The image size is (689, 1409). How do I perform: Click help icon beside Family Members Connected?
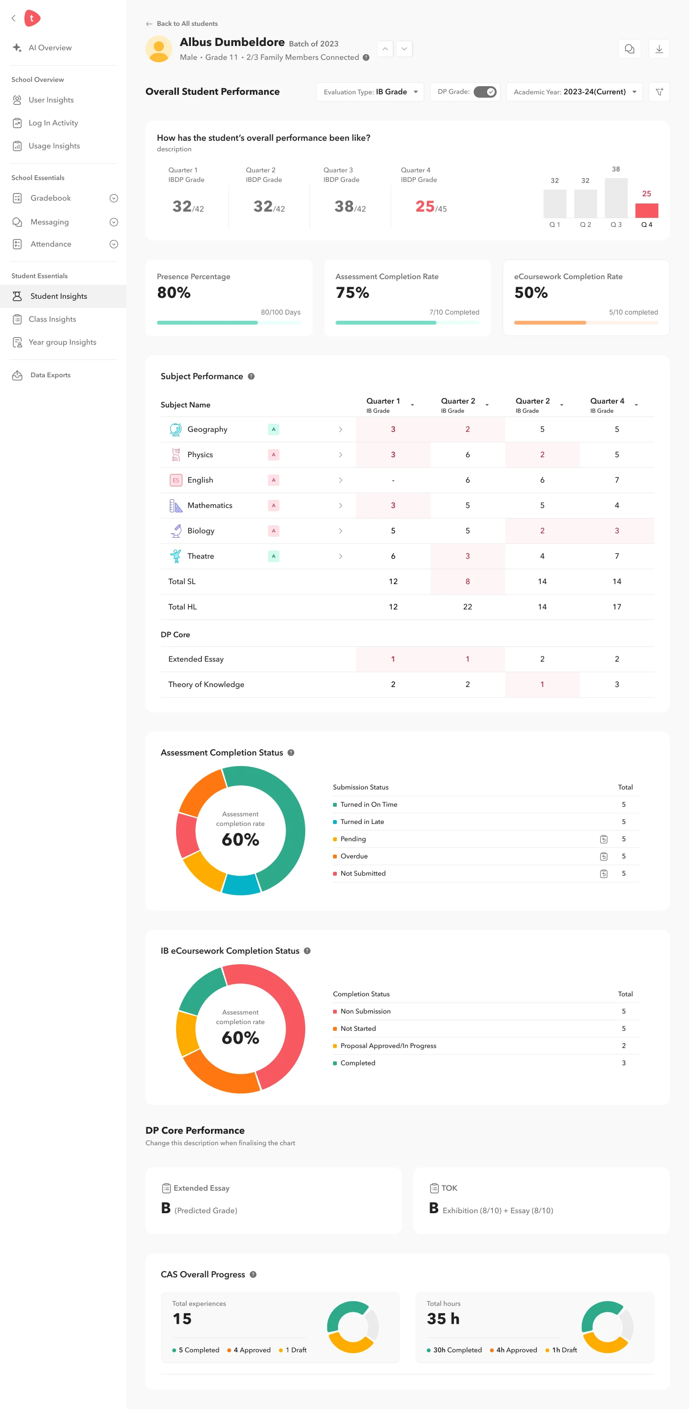click(x=366, y=57)
